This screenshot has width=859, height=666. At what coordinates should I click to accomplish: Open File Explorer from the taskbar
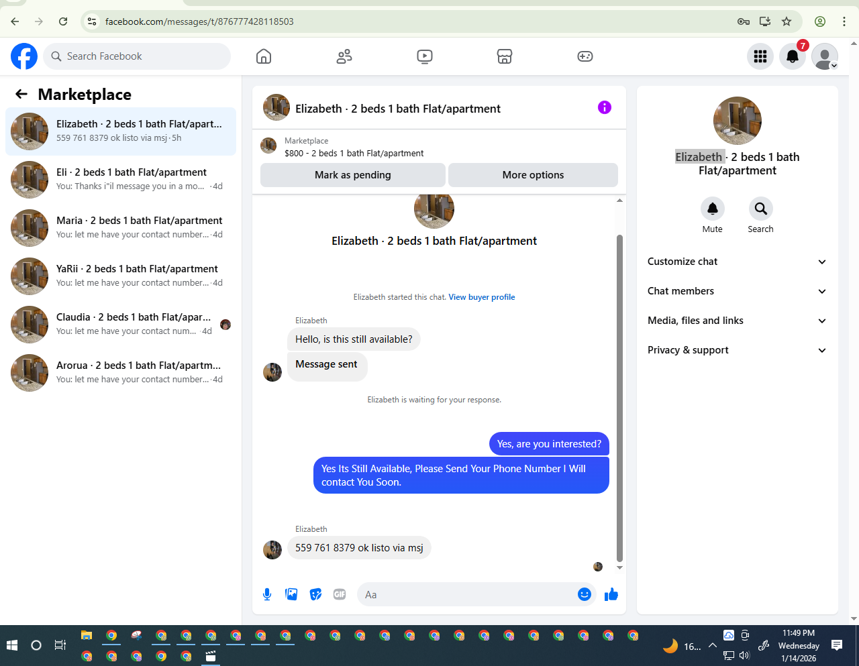pos(87,635)
